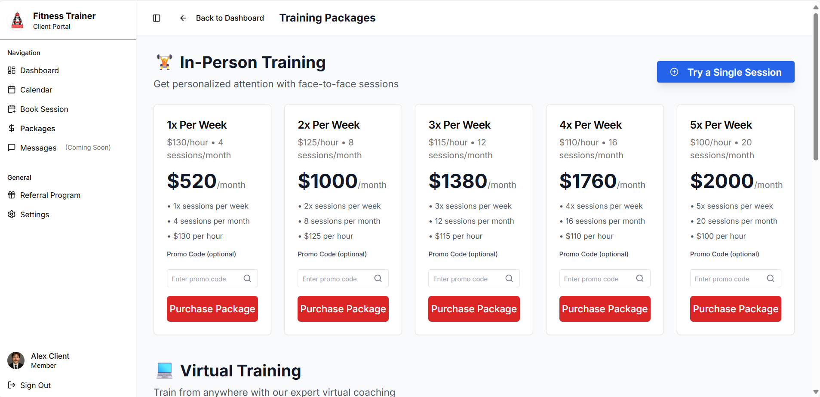
Task: Select the Dashboard icon in navigation
Action: (12, 70)
